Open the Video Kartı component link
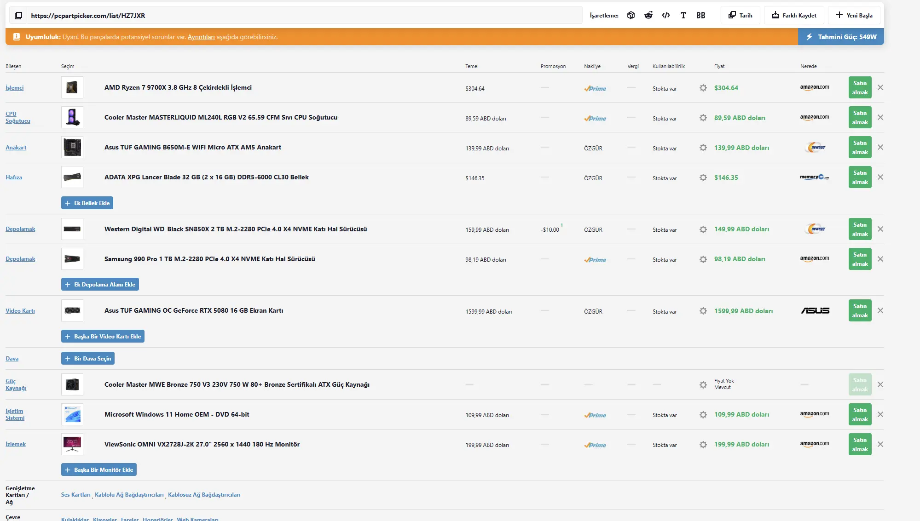The height and width of the screenshot is (521, 920). point(20,310)
